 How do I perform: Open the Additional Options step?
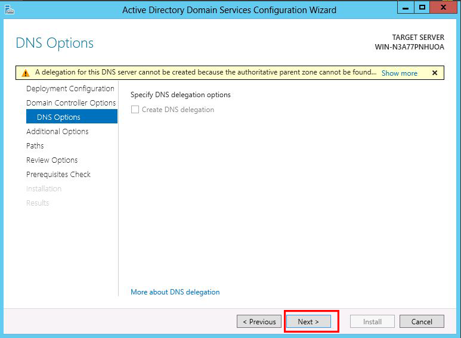point(57,131)
